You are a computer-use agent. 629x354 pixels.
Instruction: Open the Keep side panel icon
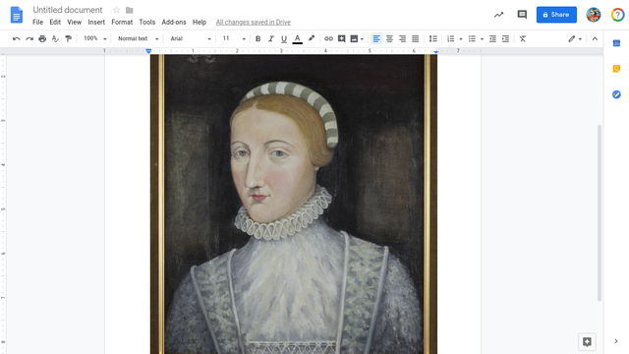coord(616,69)
